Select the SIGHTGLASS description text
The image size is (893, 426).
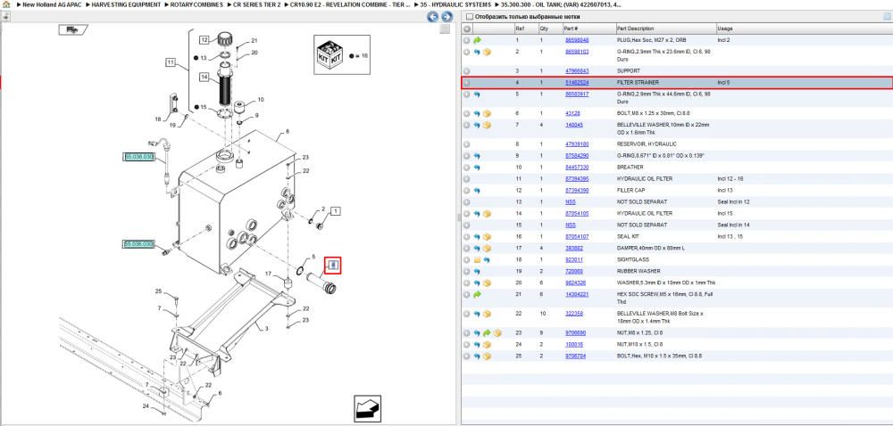point(631,259)
